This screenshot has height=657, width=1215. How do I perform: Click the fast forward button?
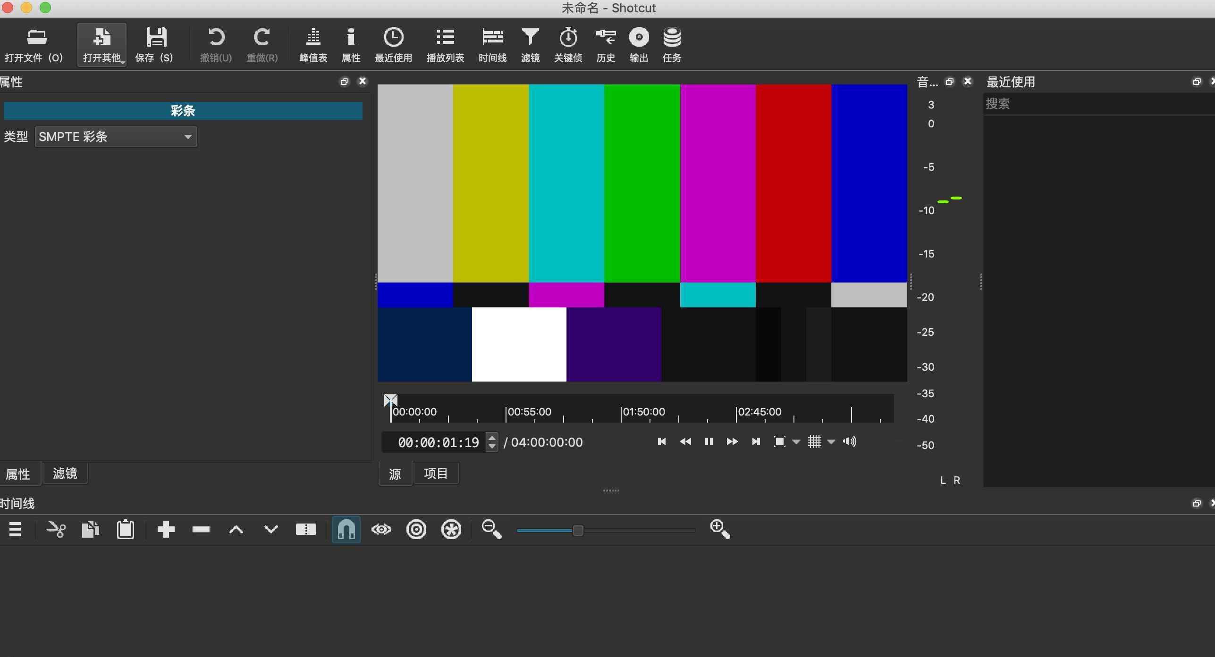point(732,442)
